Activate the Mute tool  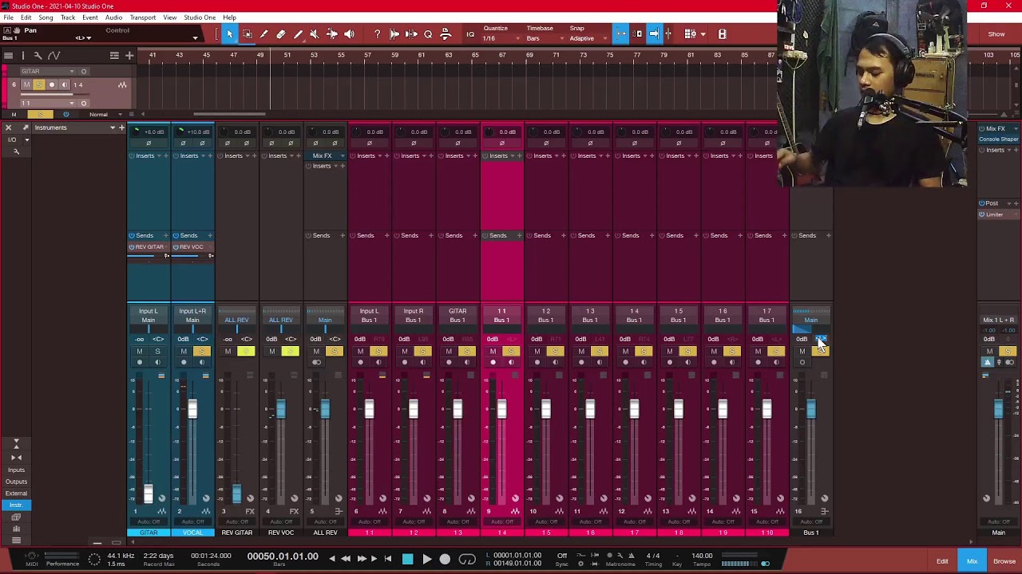(x=315, y=34)
